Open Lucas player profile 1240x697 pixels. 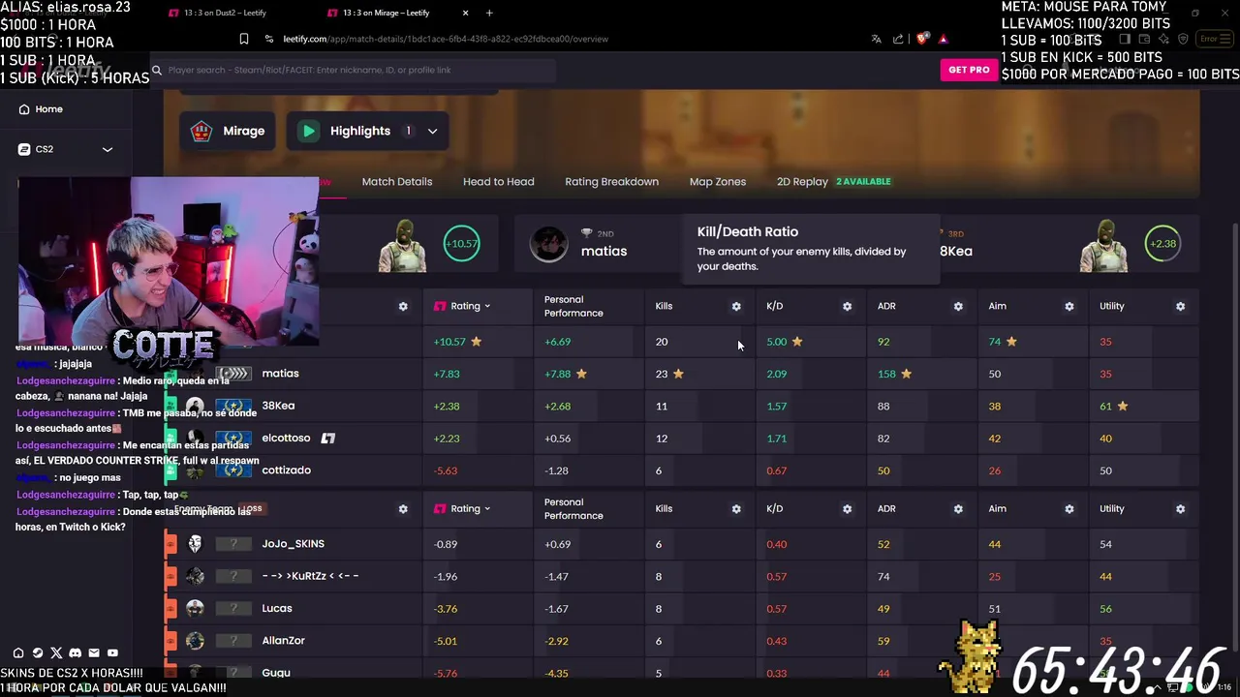[277, 609]
